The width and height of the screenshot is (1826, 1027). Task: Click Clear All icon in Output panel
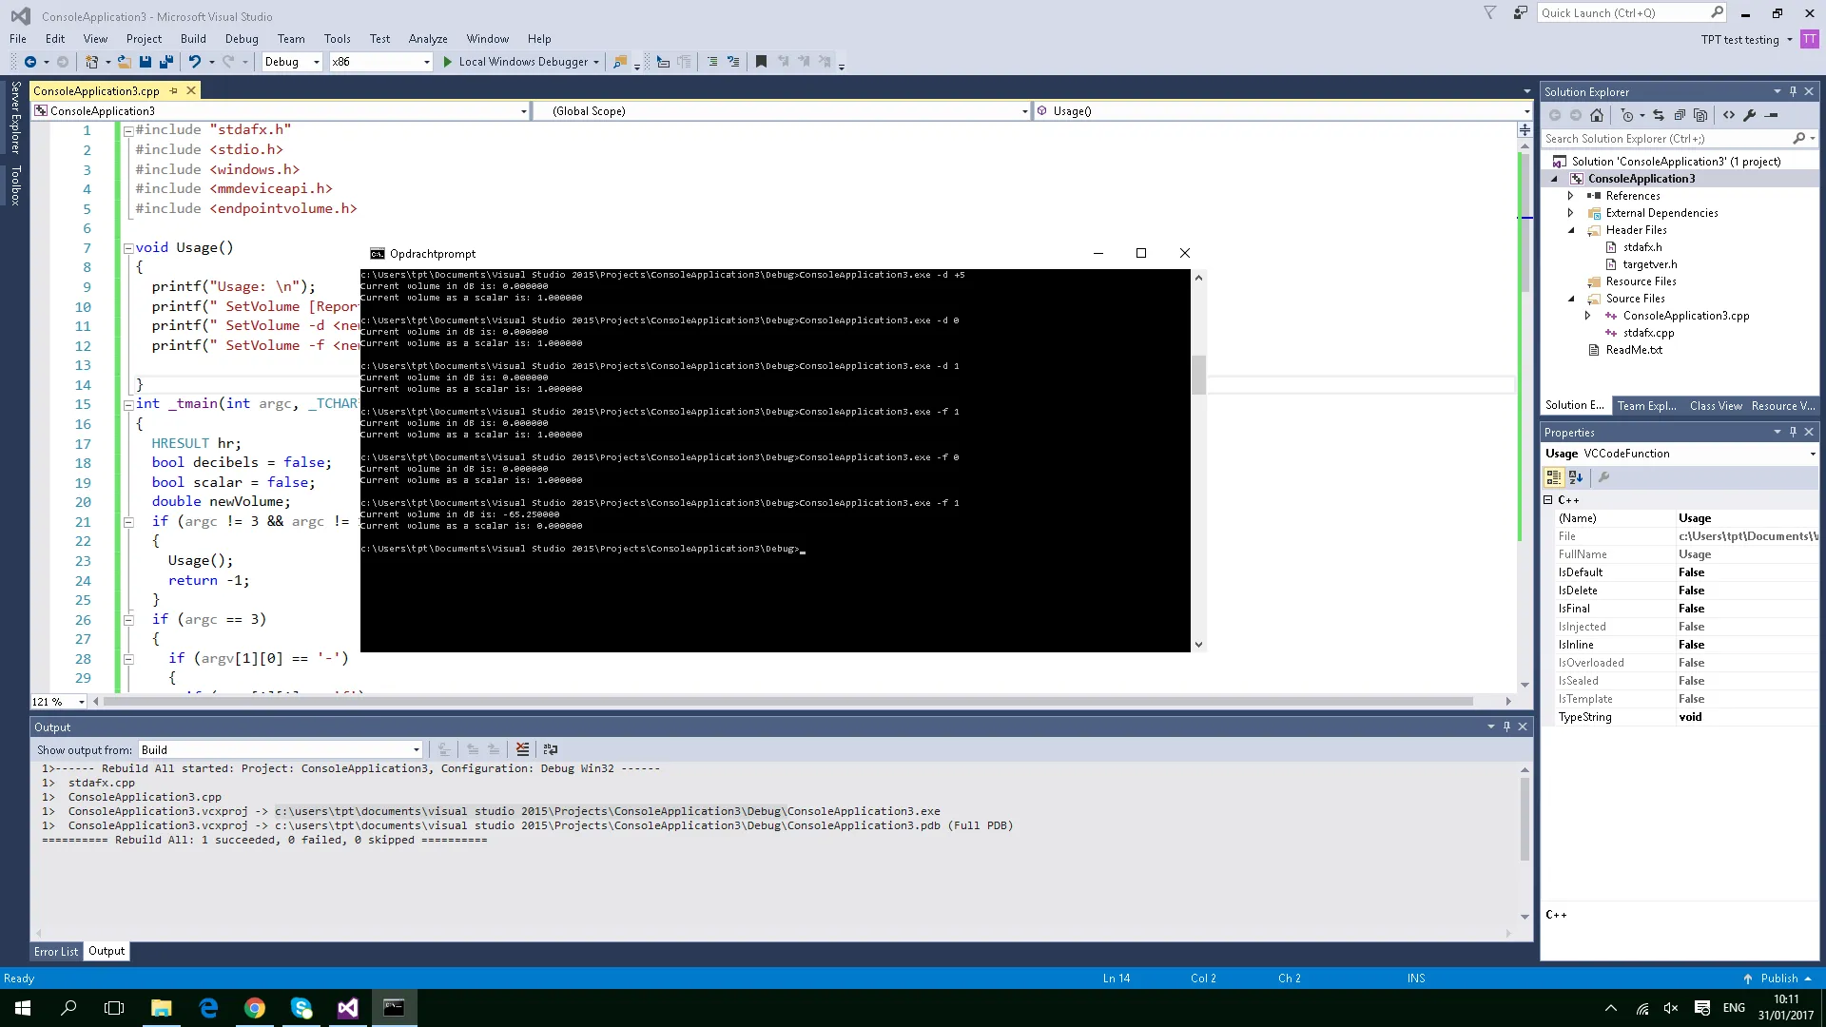click(x=522, y=749)
